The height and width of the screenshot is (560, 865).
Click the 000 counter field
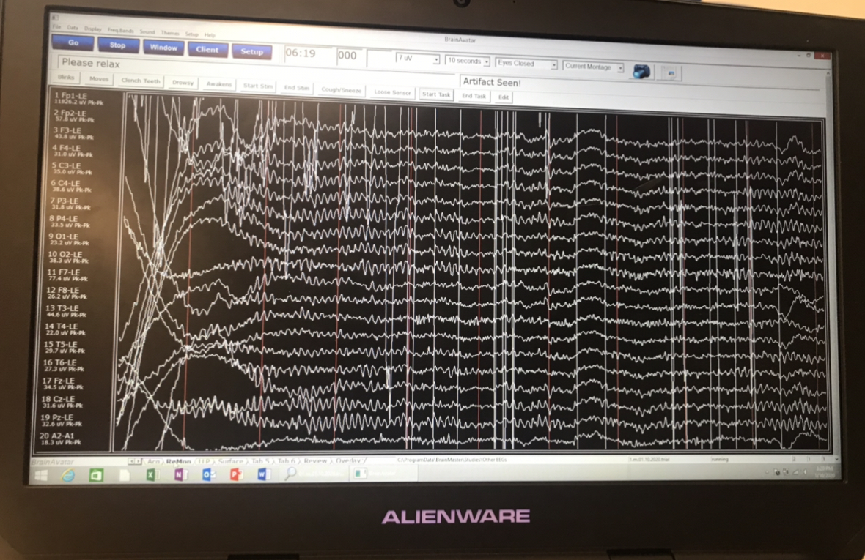click(x=351, y=56)
